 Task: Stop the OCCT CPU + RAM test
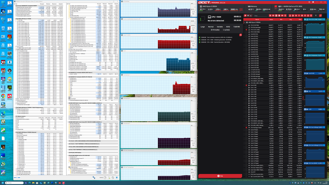click(x=220, y=176)
